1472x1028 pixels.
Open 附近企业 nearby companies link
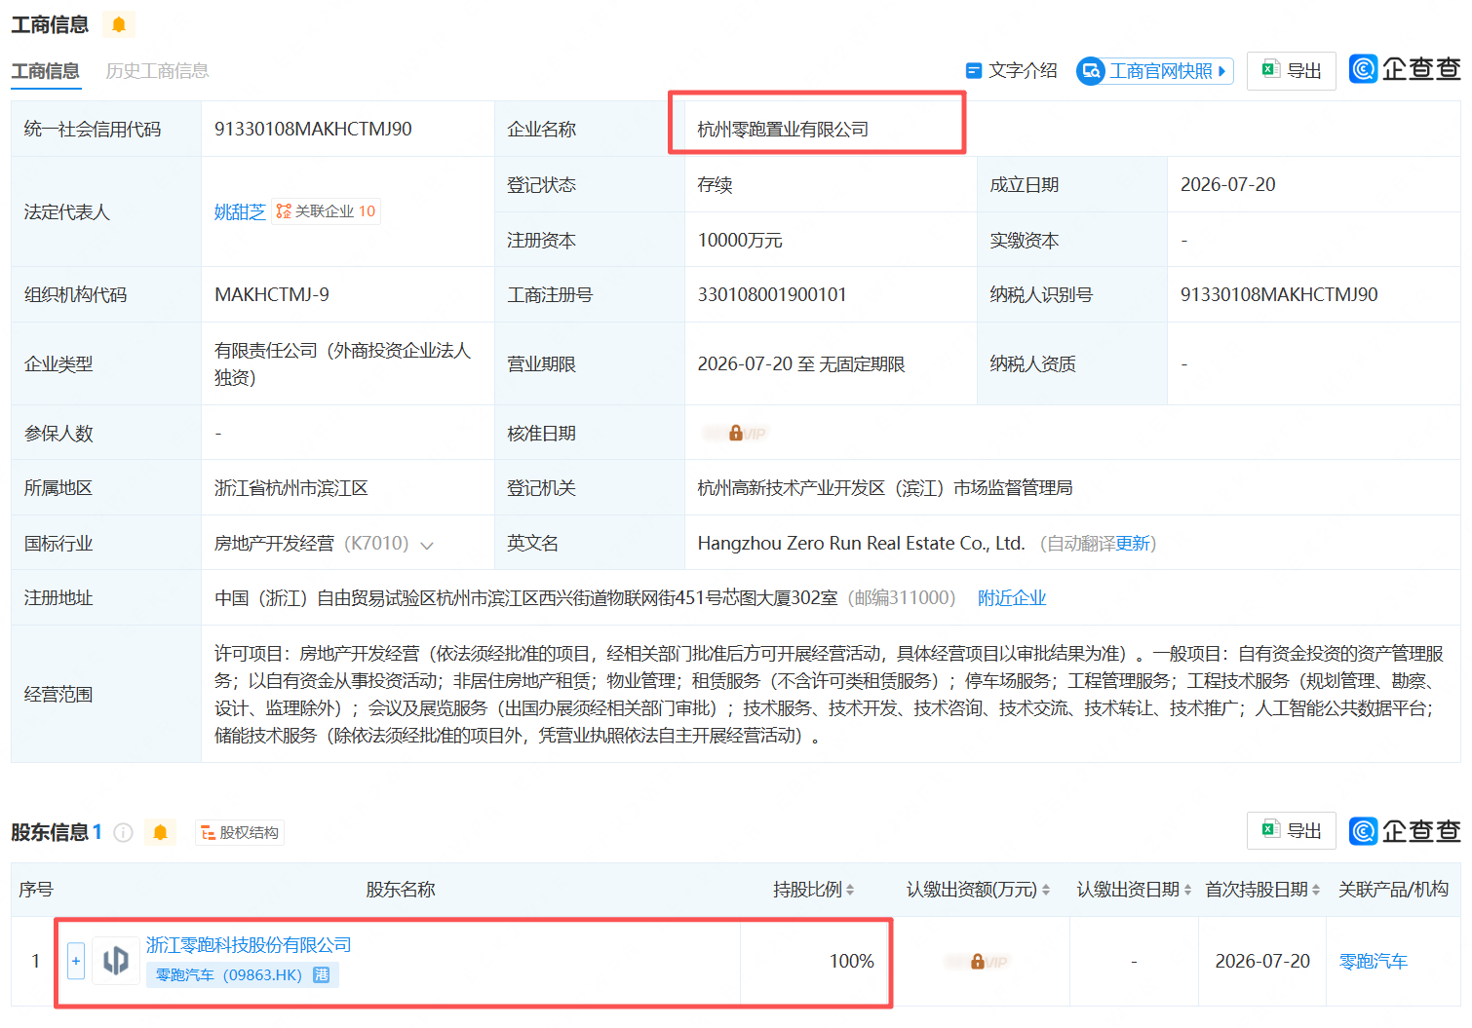point(1012,598)
